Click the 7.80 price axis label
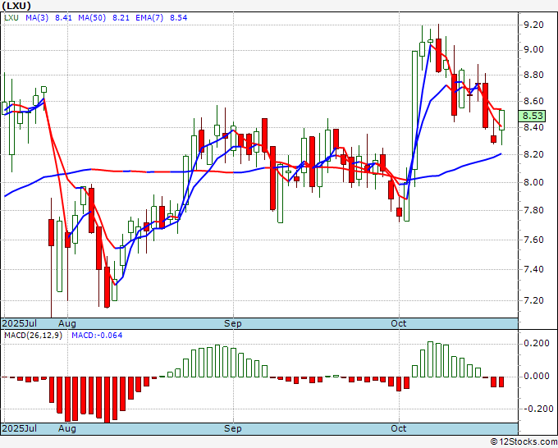 click(533, 210)
